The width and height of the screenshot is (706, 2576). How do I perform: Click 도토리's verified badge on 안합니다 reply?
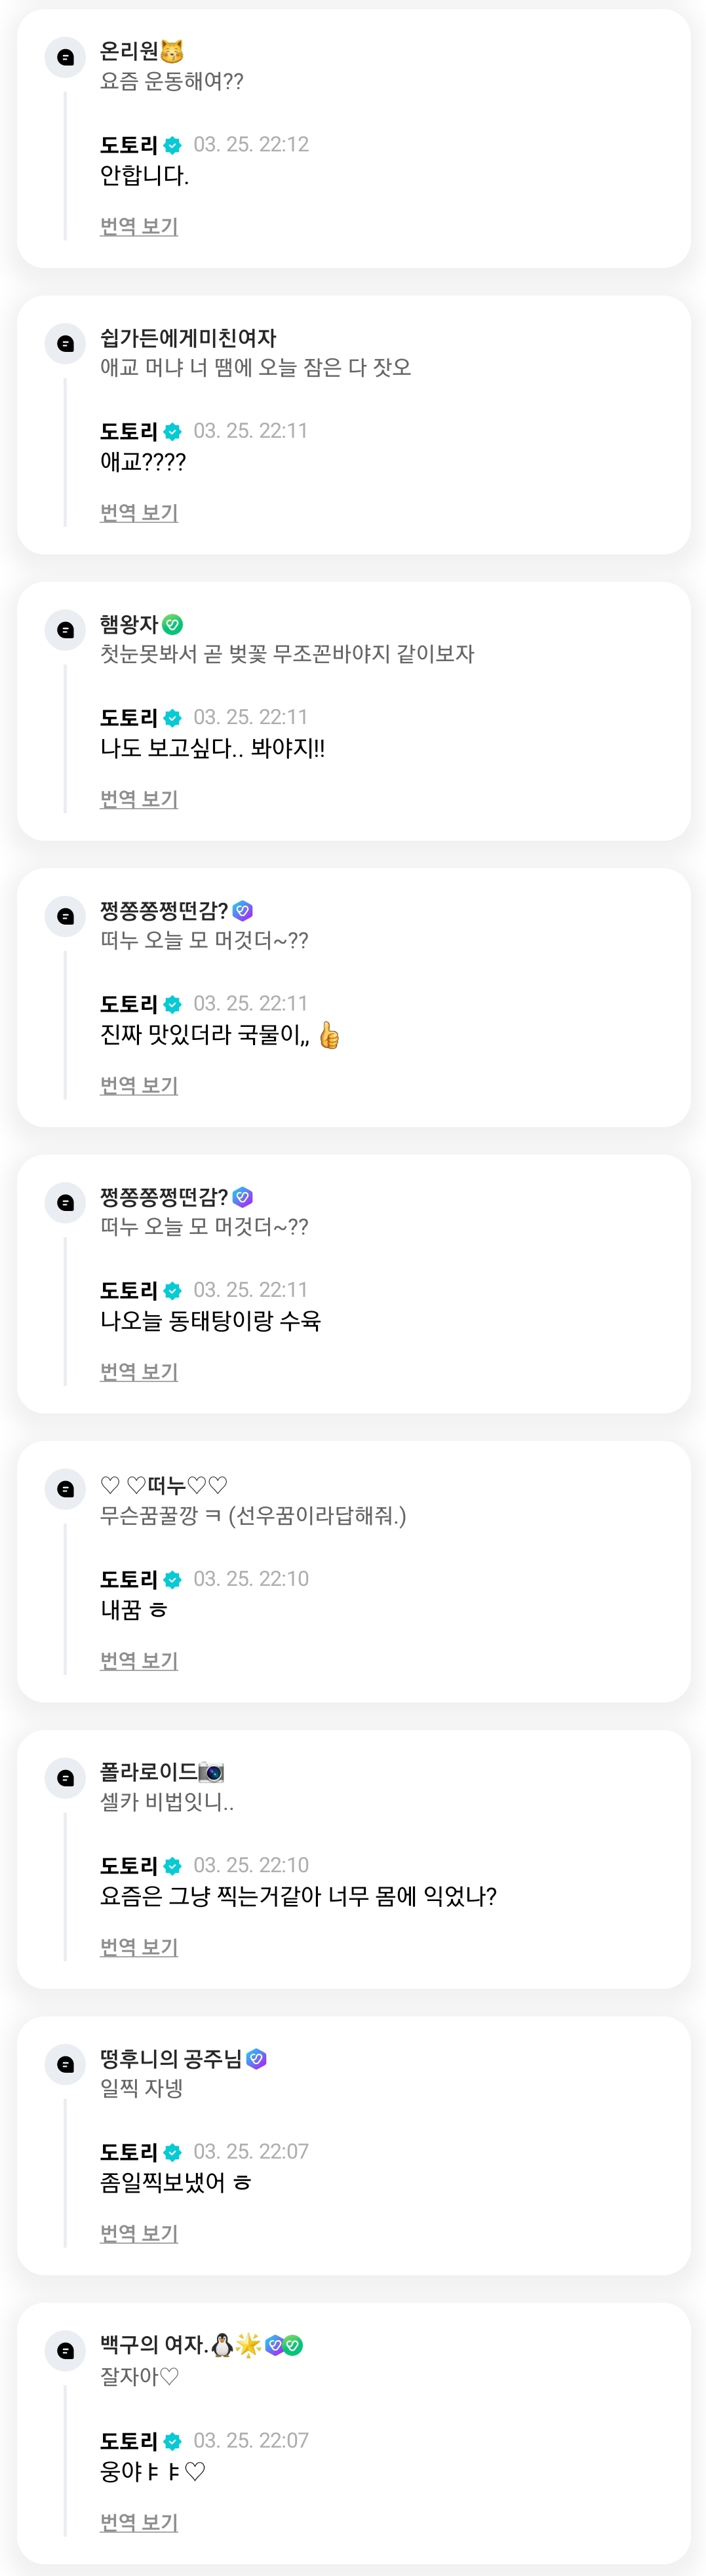click(x=172, y=145)
